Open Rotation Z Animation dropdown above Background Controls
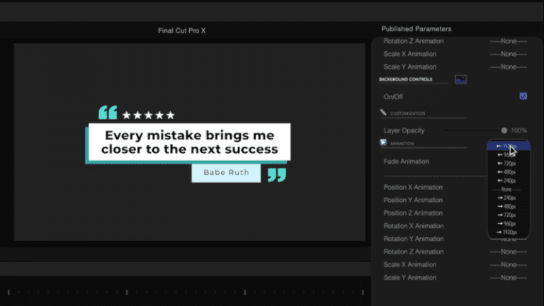The width and height of the screenshot is (544, 306). tap(509, 41)
